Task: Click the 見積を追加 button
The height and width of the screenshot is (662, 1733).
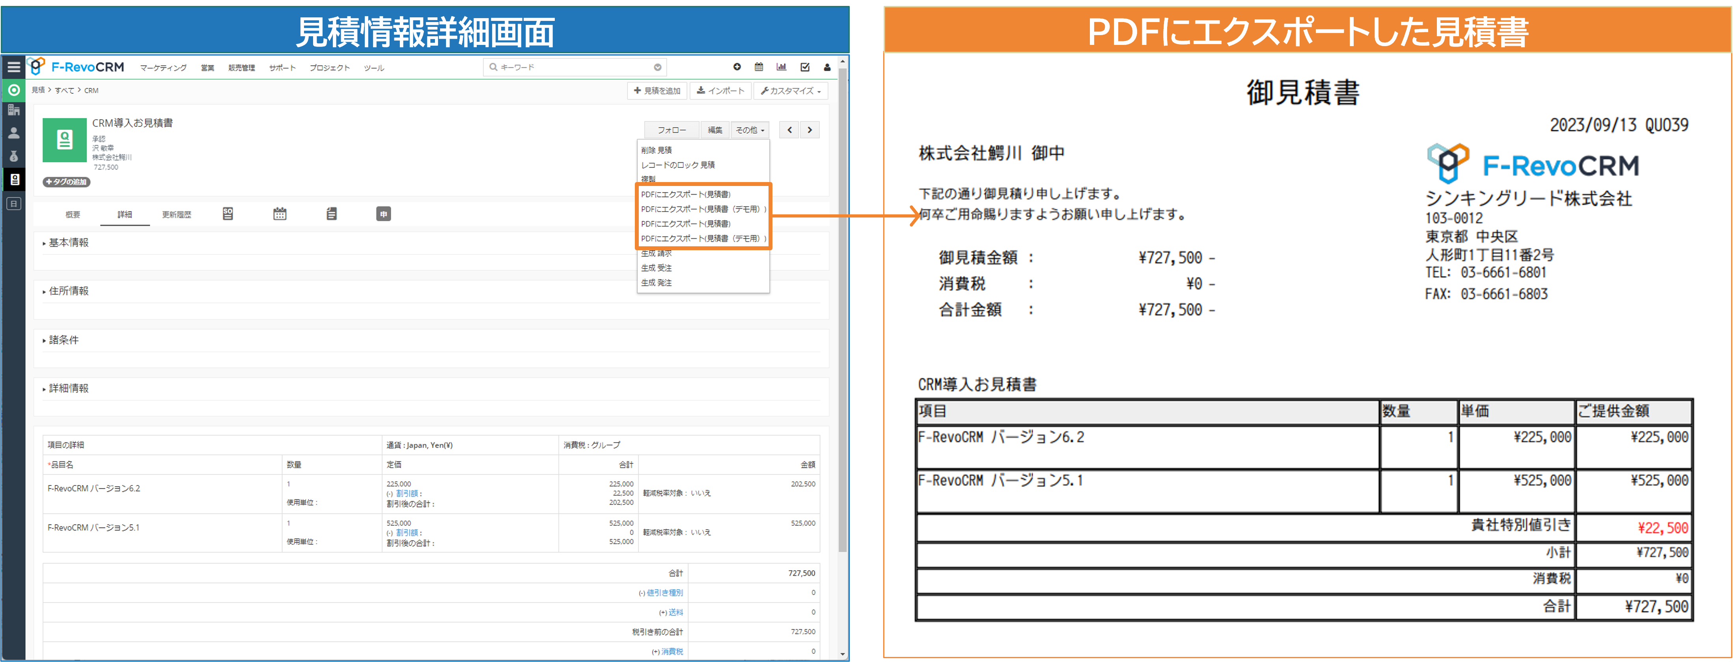Action: click(x=657, y=91)
